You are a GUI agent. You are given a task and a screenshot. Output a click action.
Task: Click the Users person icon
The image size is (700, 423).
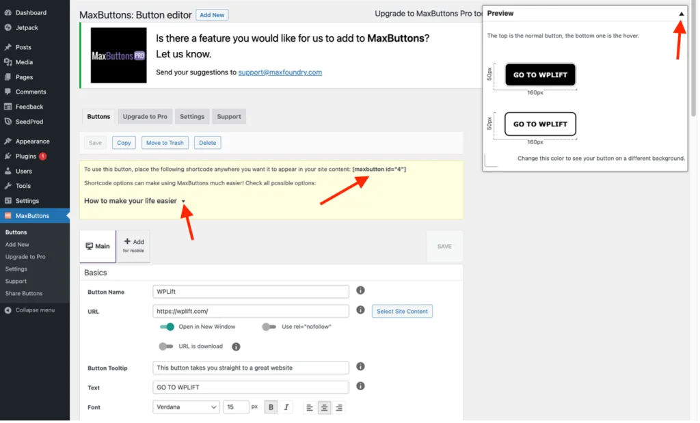coord(8,171)
